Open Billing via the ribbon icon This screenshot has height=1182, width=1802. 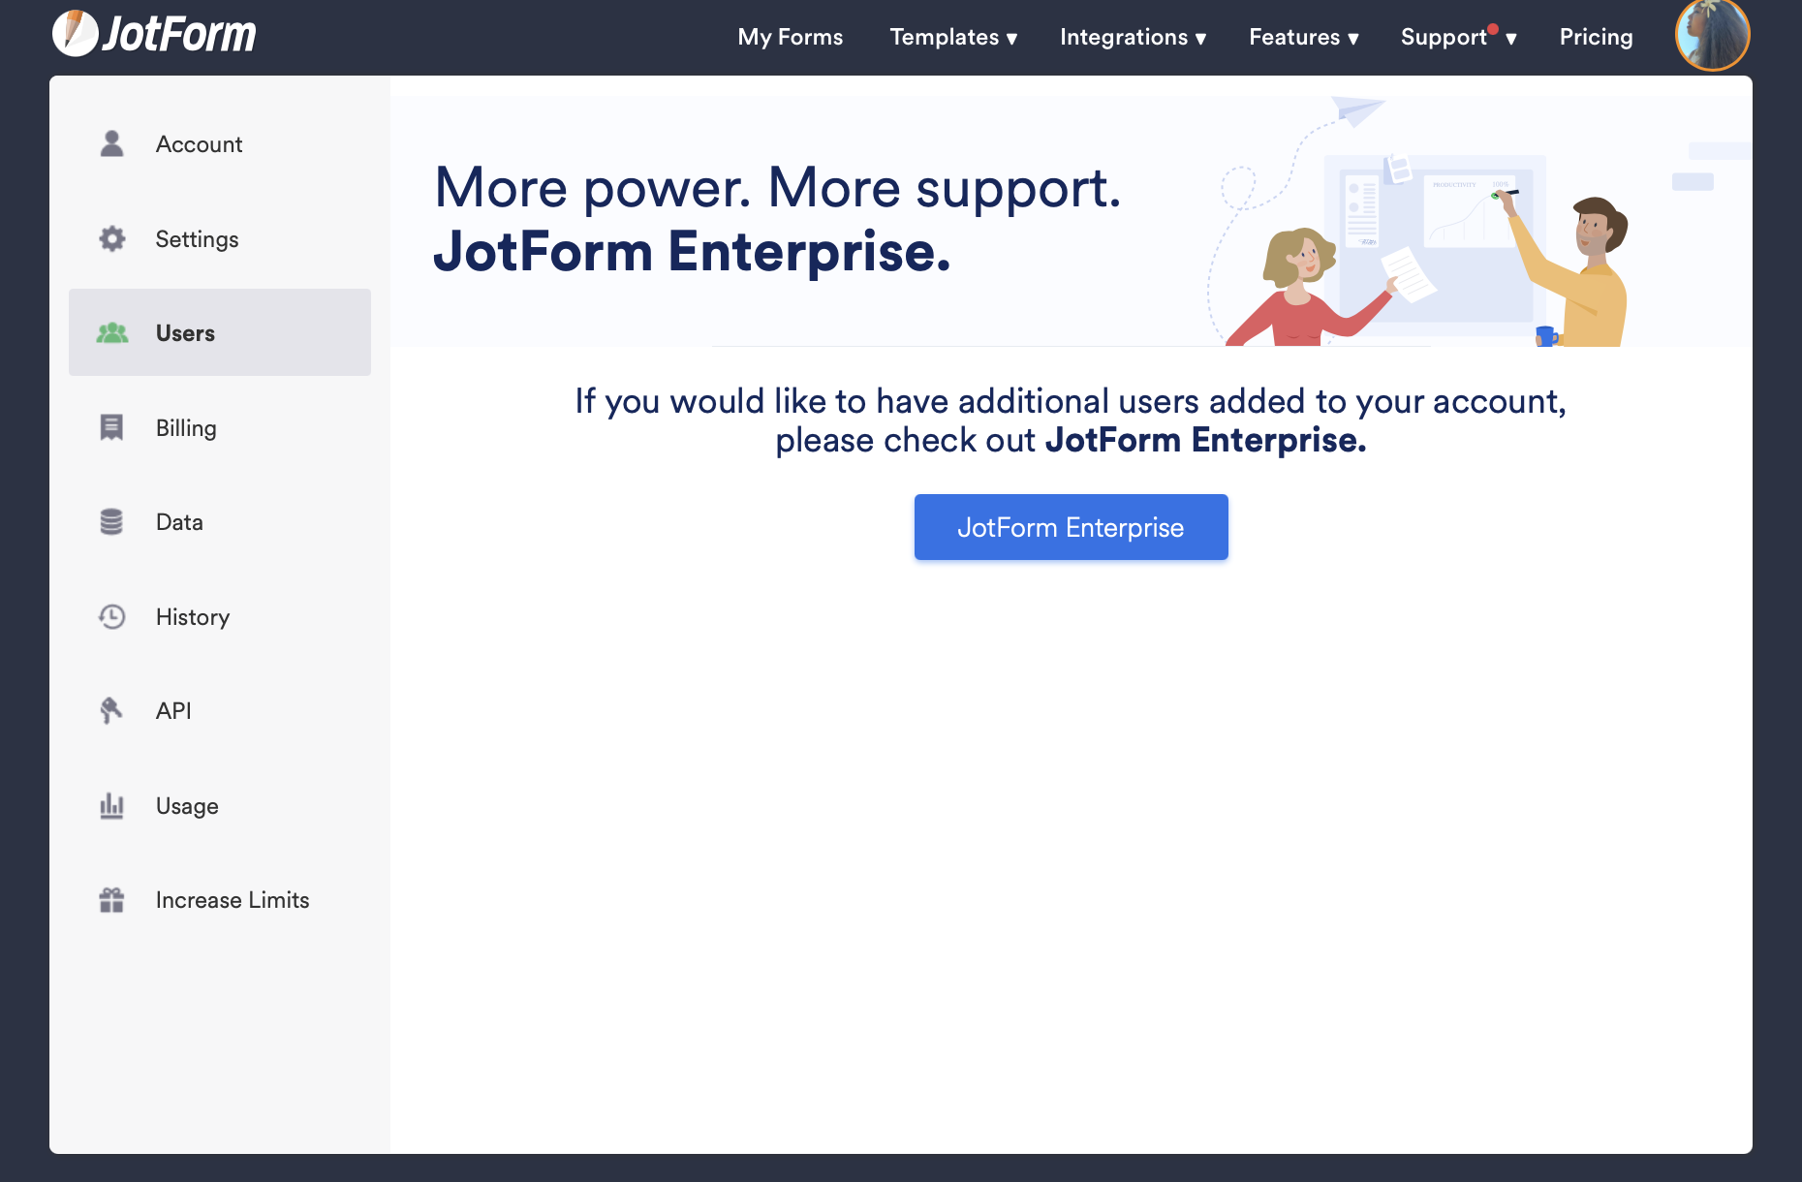[111, 427]
